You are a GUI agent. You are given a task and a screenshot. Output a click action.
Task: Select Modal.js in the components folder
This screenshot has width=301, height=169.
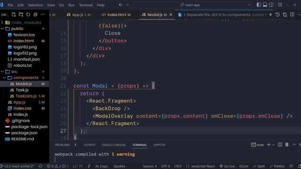pyautogui.click(x=24, y=84)
